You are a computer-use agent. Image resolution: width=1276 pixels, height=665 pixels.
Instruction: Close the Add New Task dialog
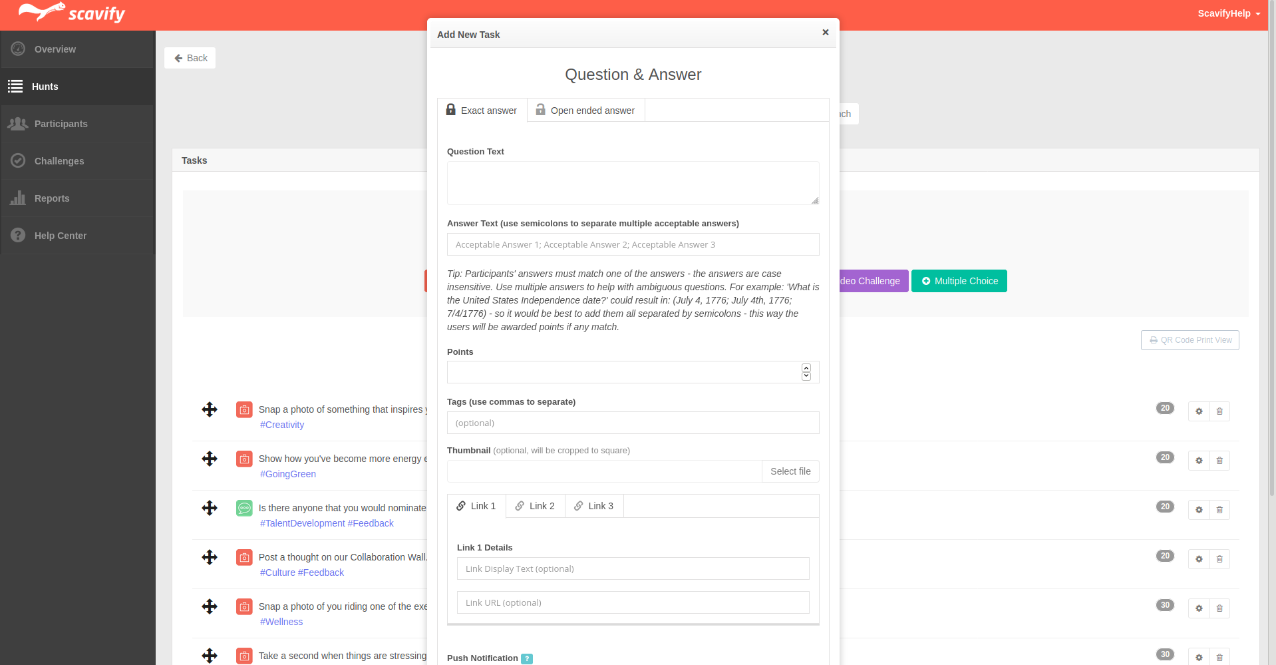click(x=825, y=33)
